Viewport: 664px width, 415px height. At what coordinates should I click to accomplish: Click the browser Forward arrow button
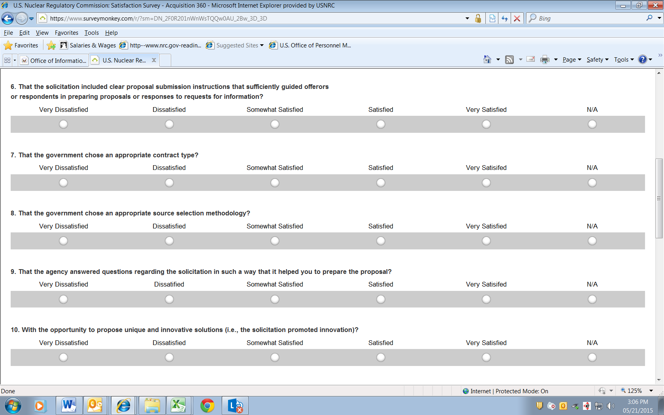(21, 18)
